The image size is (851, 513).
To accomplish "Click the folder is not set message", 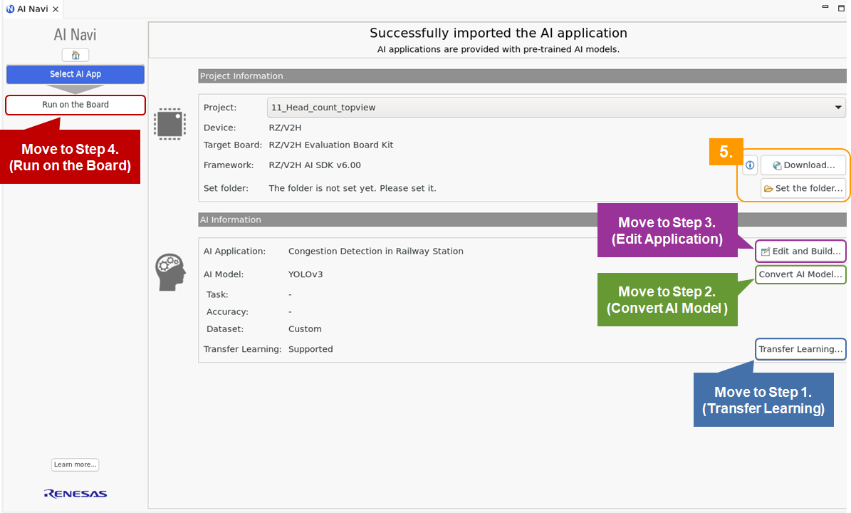I will (353, 188).
